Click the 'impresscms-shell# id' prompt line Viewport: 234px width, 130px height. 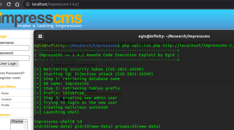[58, 122]
